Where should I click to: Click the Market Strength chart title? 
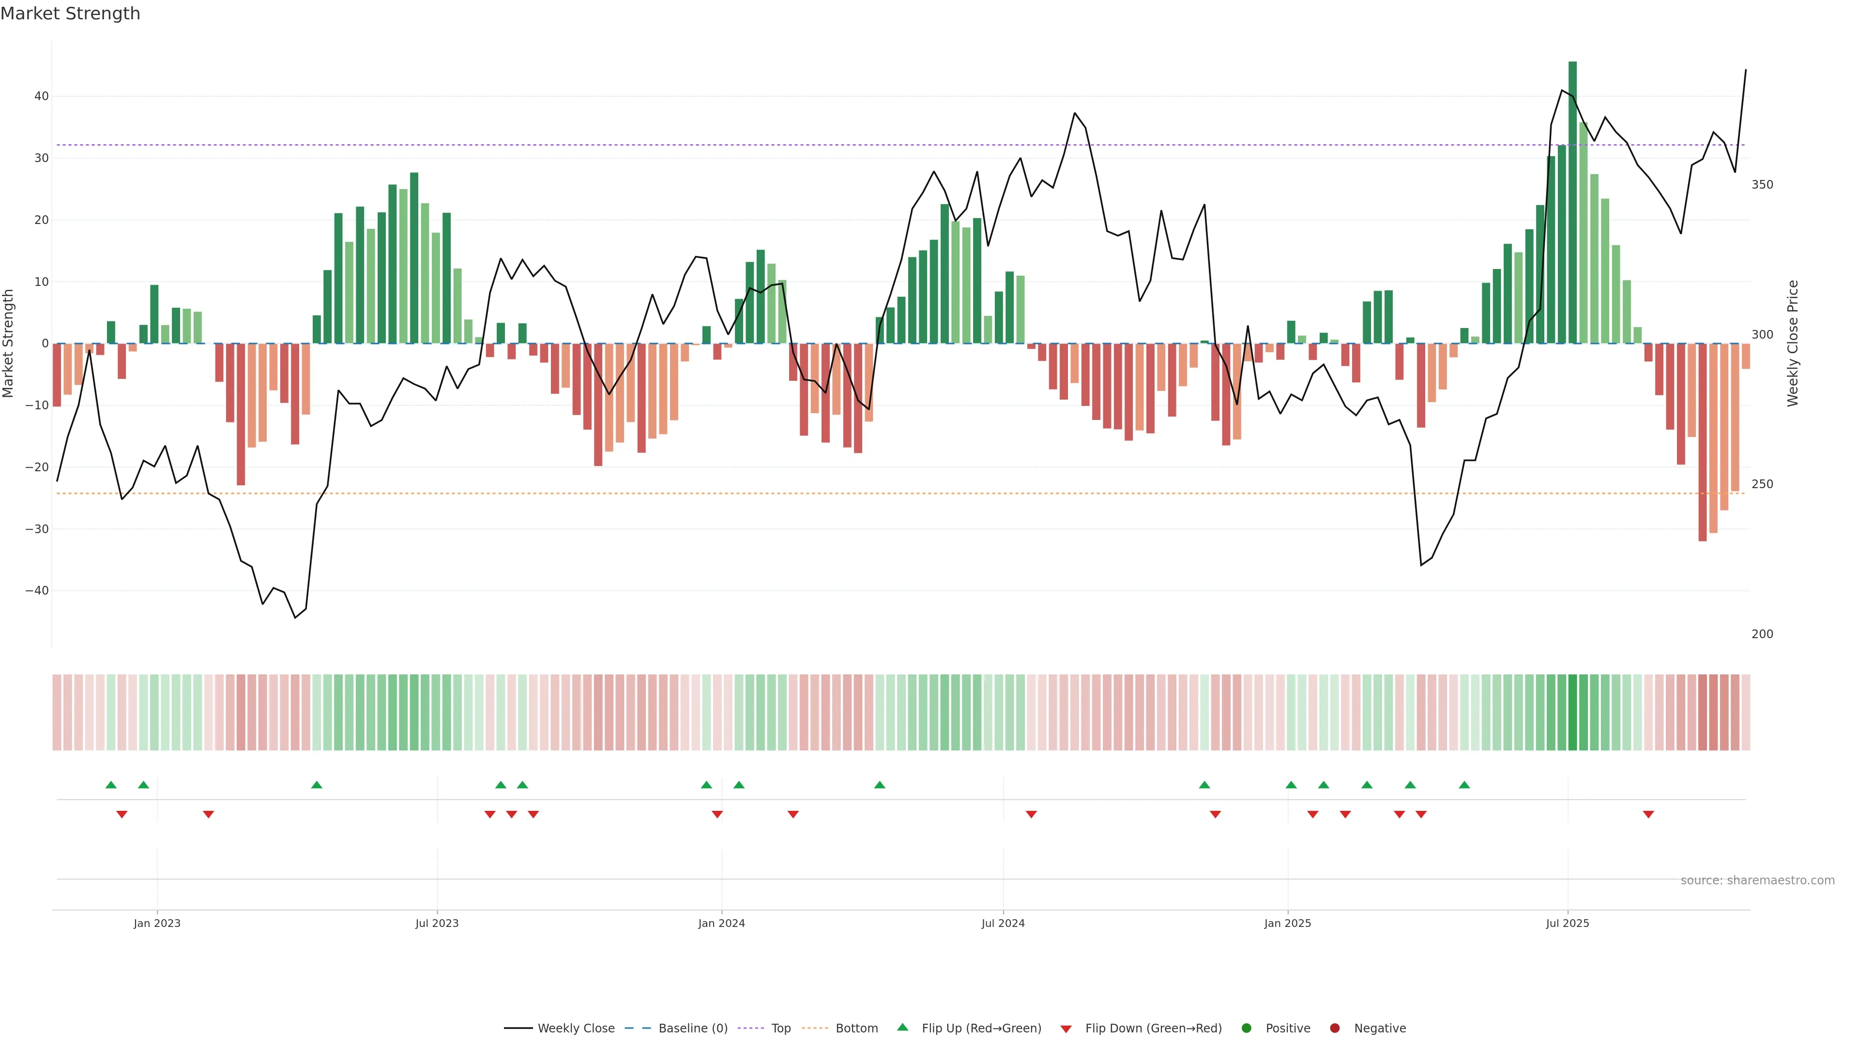point(70,14)
